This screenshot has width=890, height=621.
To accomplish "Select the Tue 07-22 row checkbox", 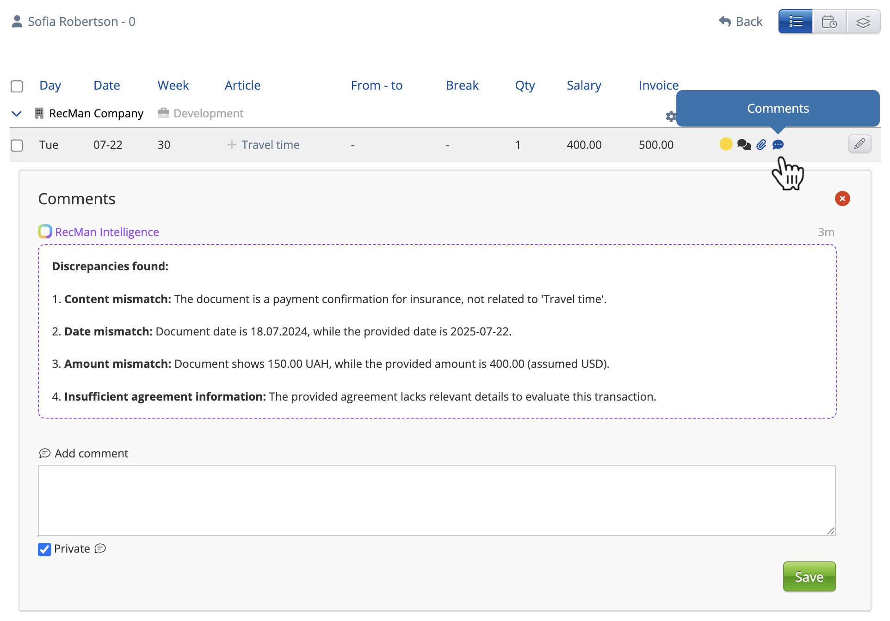I will tap(17, 146).
